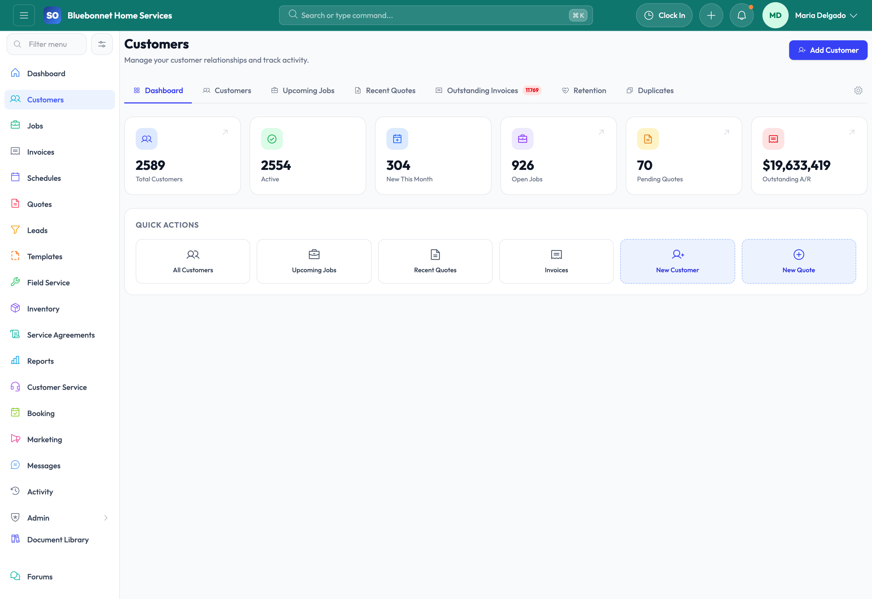
Task: Open Booking in the sidebar
Action: click(x=60, y=413)
